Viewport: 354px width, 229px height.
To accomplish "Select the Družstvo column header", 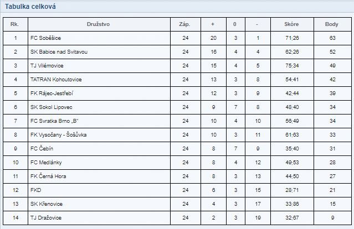I will pyautogui.click(x=98, y=24).
